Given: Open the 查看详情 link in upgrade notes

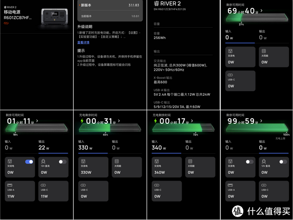Looking at the screenshot, I should pyautogui.click(x=84, y=42).
